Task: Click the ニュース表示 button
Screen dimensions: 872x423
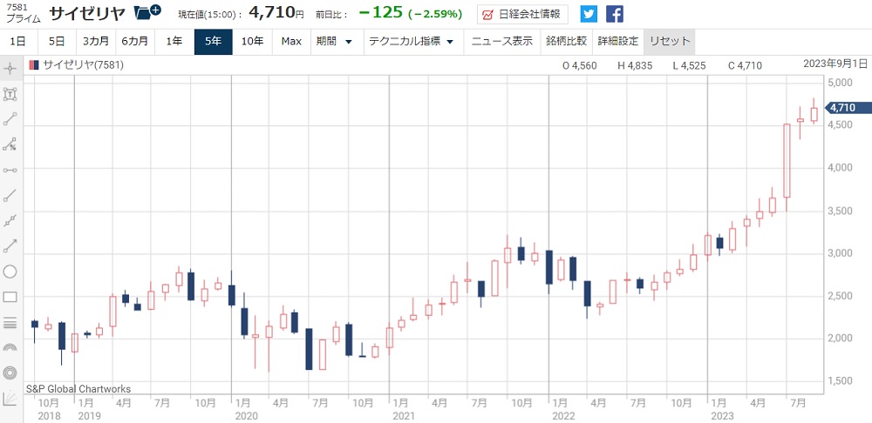Action: coord(501,42)
